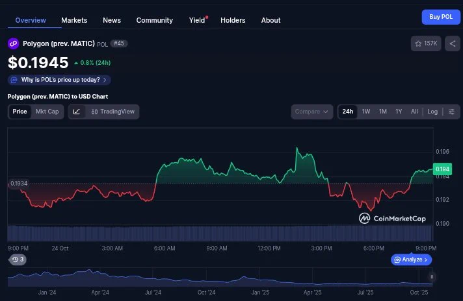Screen dimensions: 463x301
Task: Select the All time range
Action: [x=414, y=112]
